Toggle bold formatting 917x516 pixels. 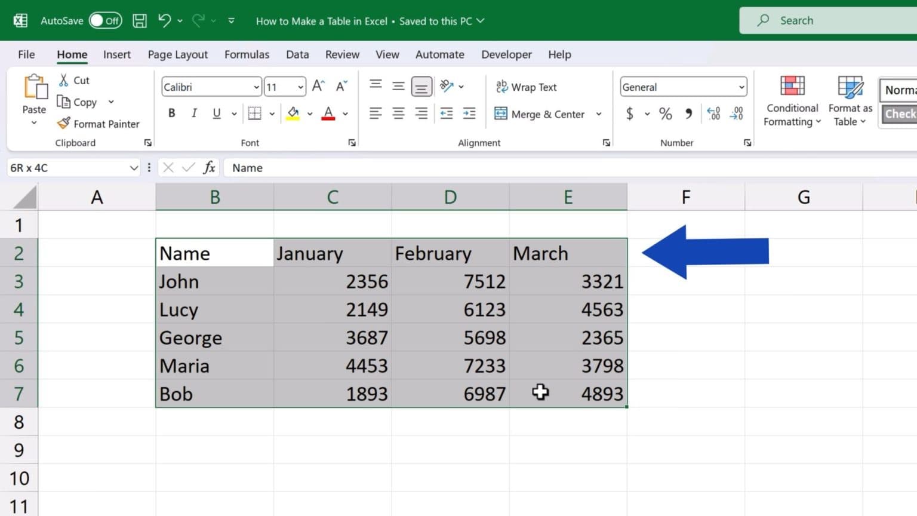(x=171, y=113)
